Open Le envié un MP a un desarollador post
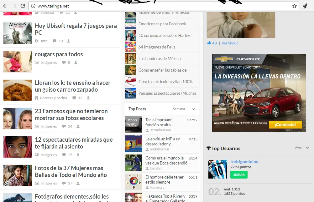 [x=163, y=141]
